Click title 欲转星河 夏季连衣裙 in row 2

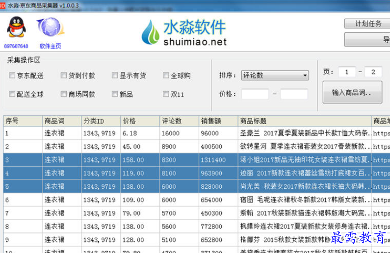point(305,147)
